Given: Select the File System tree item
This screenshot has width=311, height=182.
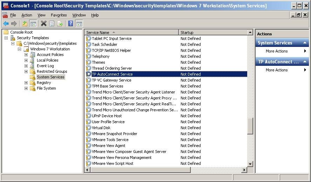Looking at the screenshot, I should coord(46,88).
